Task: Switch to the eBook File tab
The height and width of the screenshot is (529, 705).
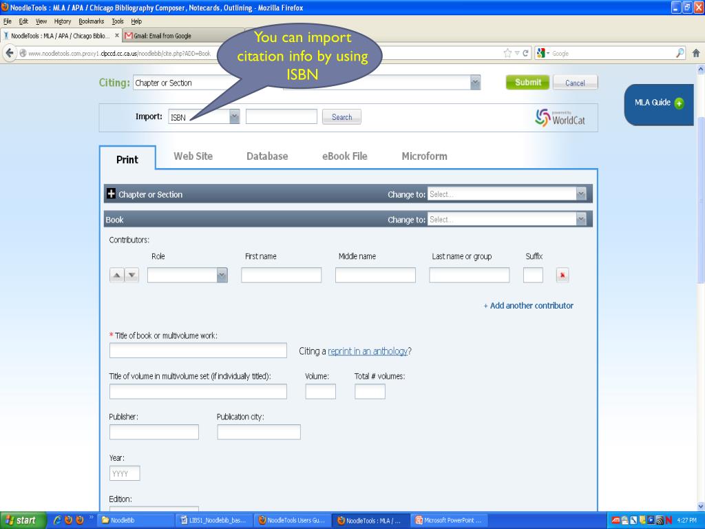Action: pyautogui.click(x=345, y=156)
